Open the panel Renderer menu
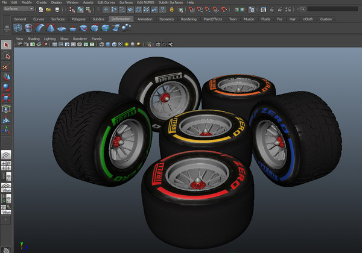The image size is (362, 253). tap(80, 39)
